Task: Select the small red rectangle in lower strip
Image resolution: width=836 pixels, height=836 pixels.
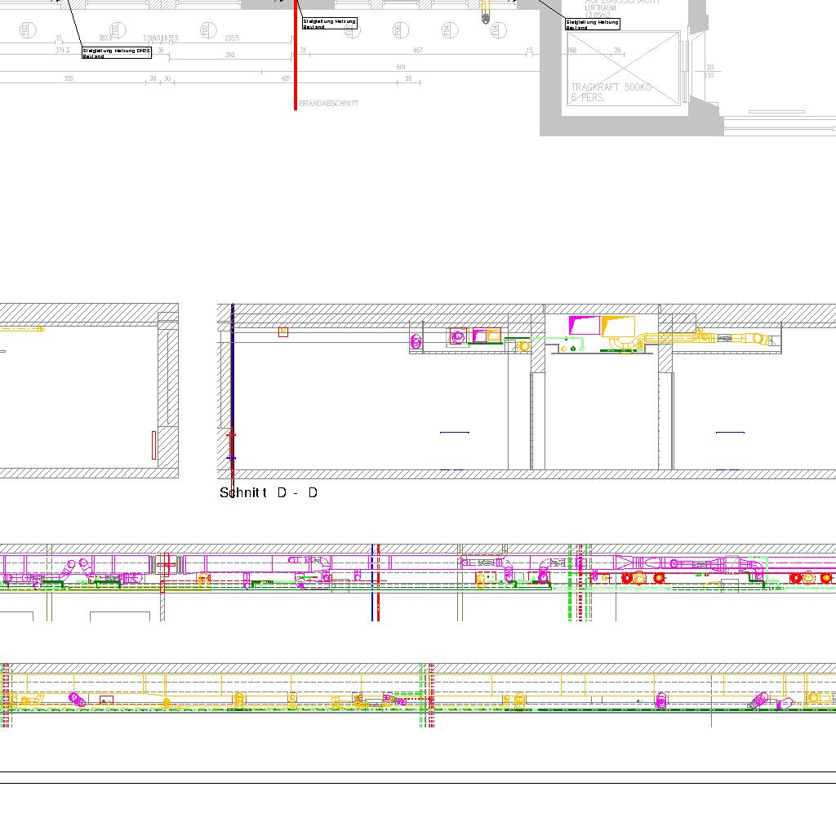Action: click(106, 700)
